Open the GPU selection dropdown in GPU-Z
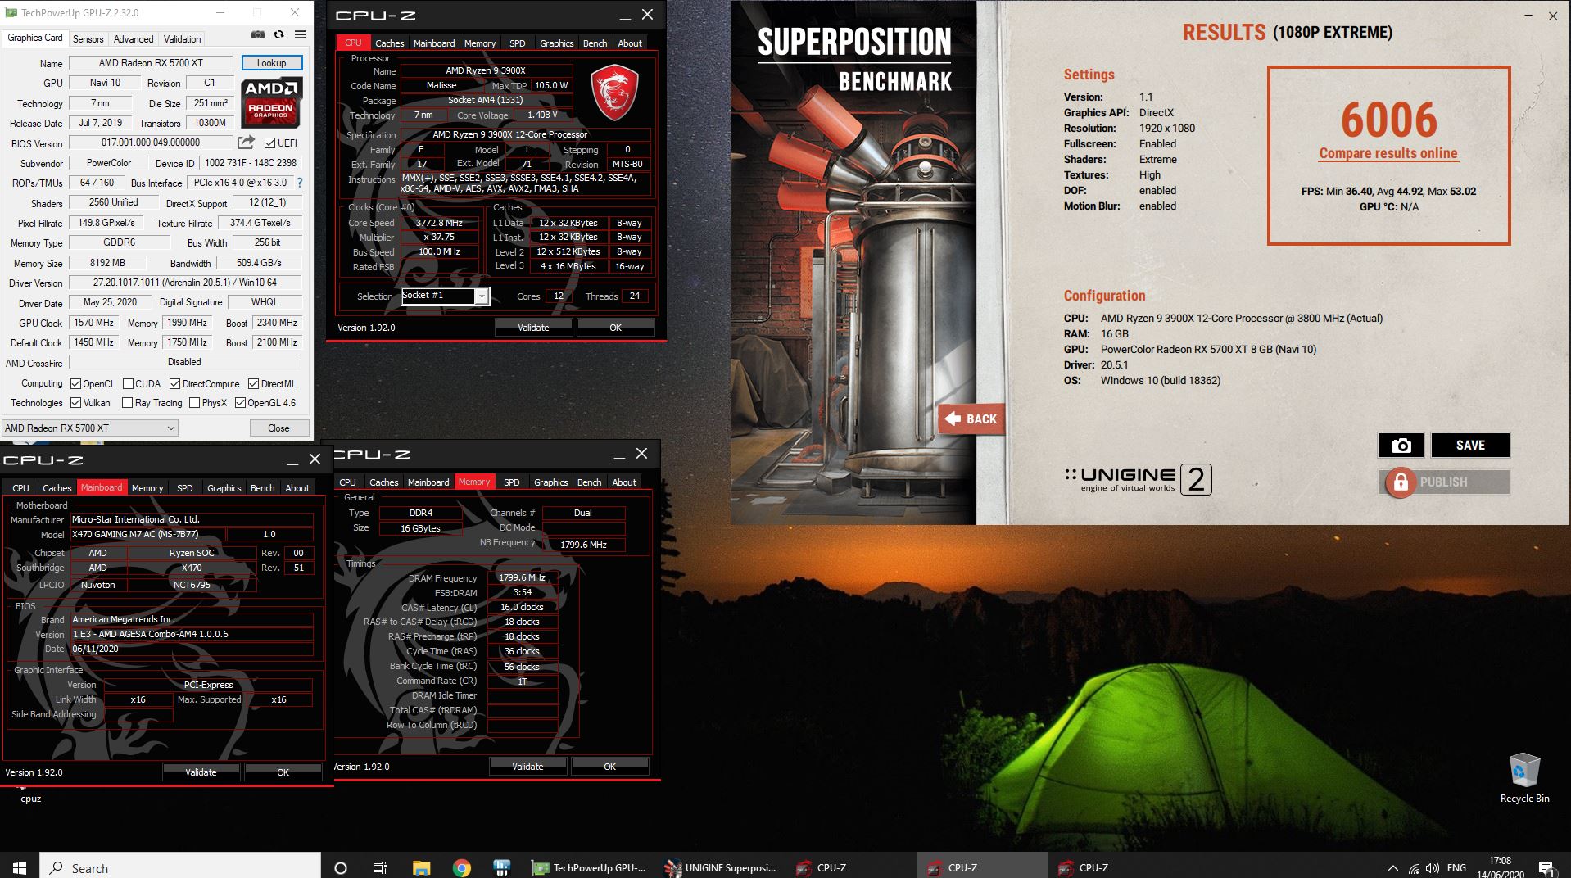This screenshot has height=878, width=1571. coord(90,428)
